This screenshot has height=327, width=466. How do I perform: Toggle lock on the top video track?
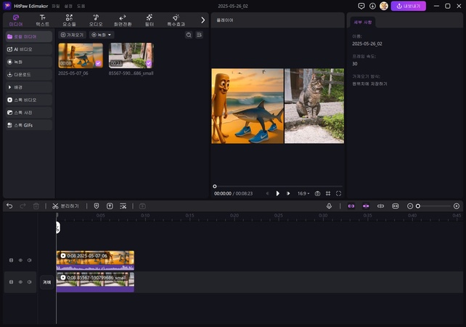point(11,259)
